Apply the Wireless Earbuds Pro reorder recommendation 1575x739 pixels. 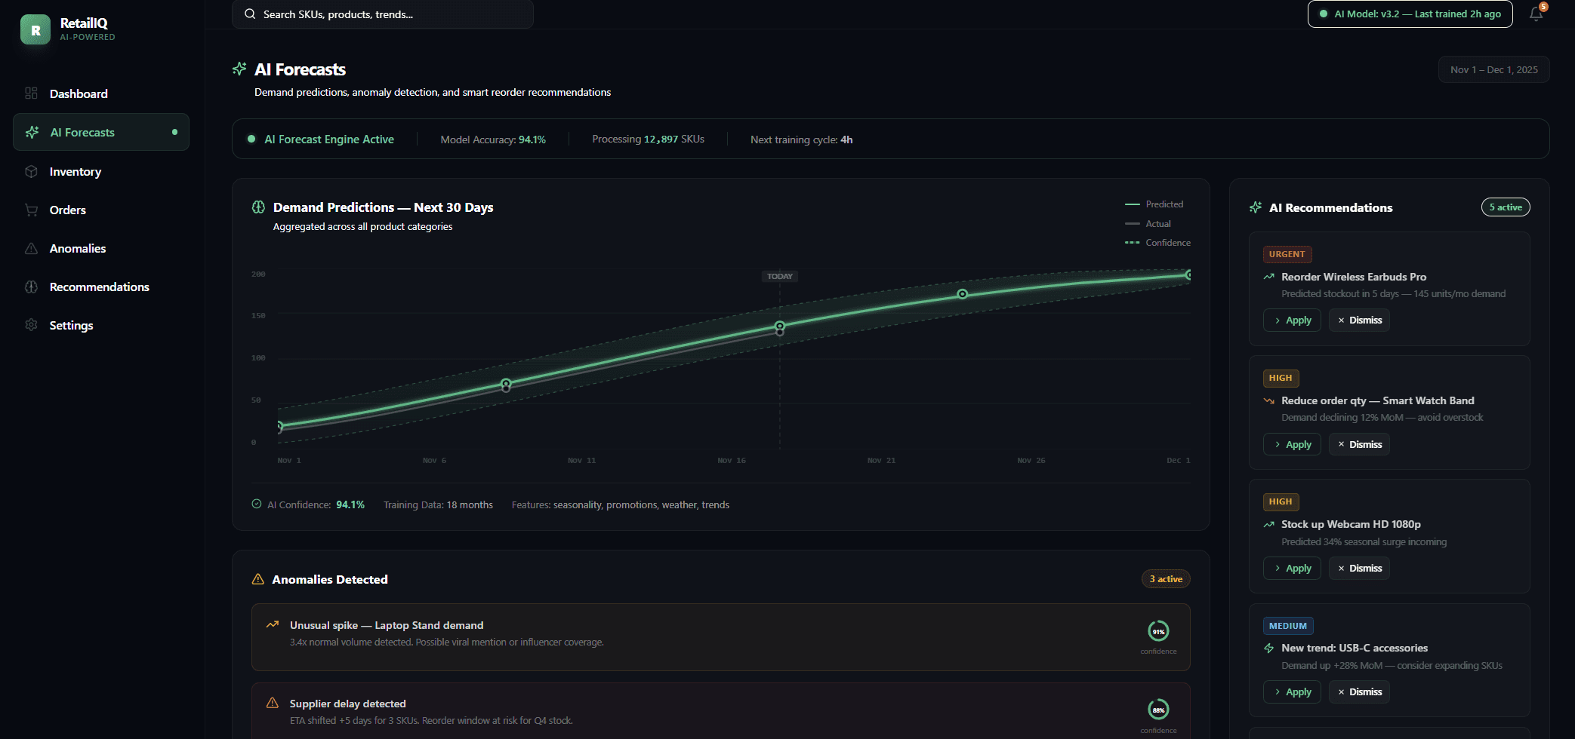coord(1292,320)
